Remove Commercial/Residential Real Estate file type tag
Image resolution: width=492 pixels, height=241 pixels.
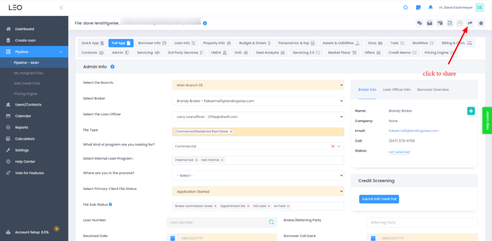tap(231, 132)
